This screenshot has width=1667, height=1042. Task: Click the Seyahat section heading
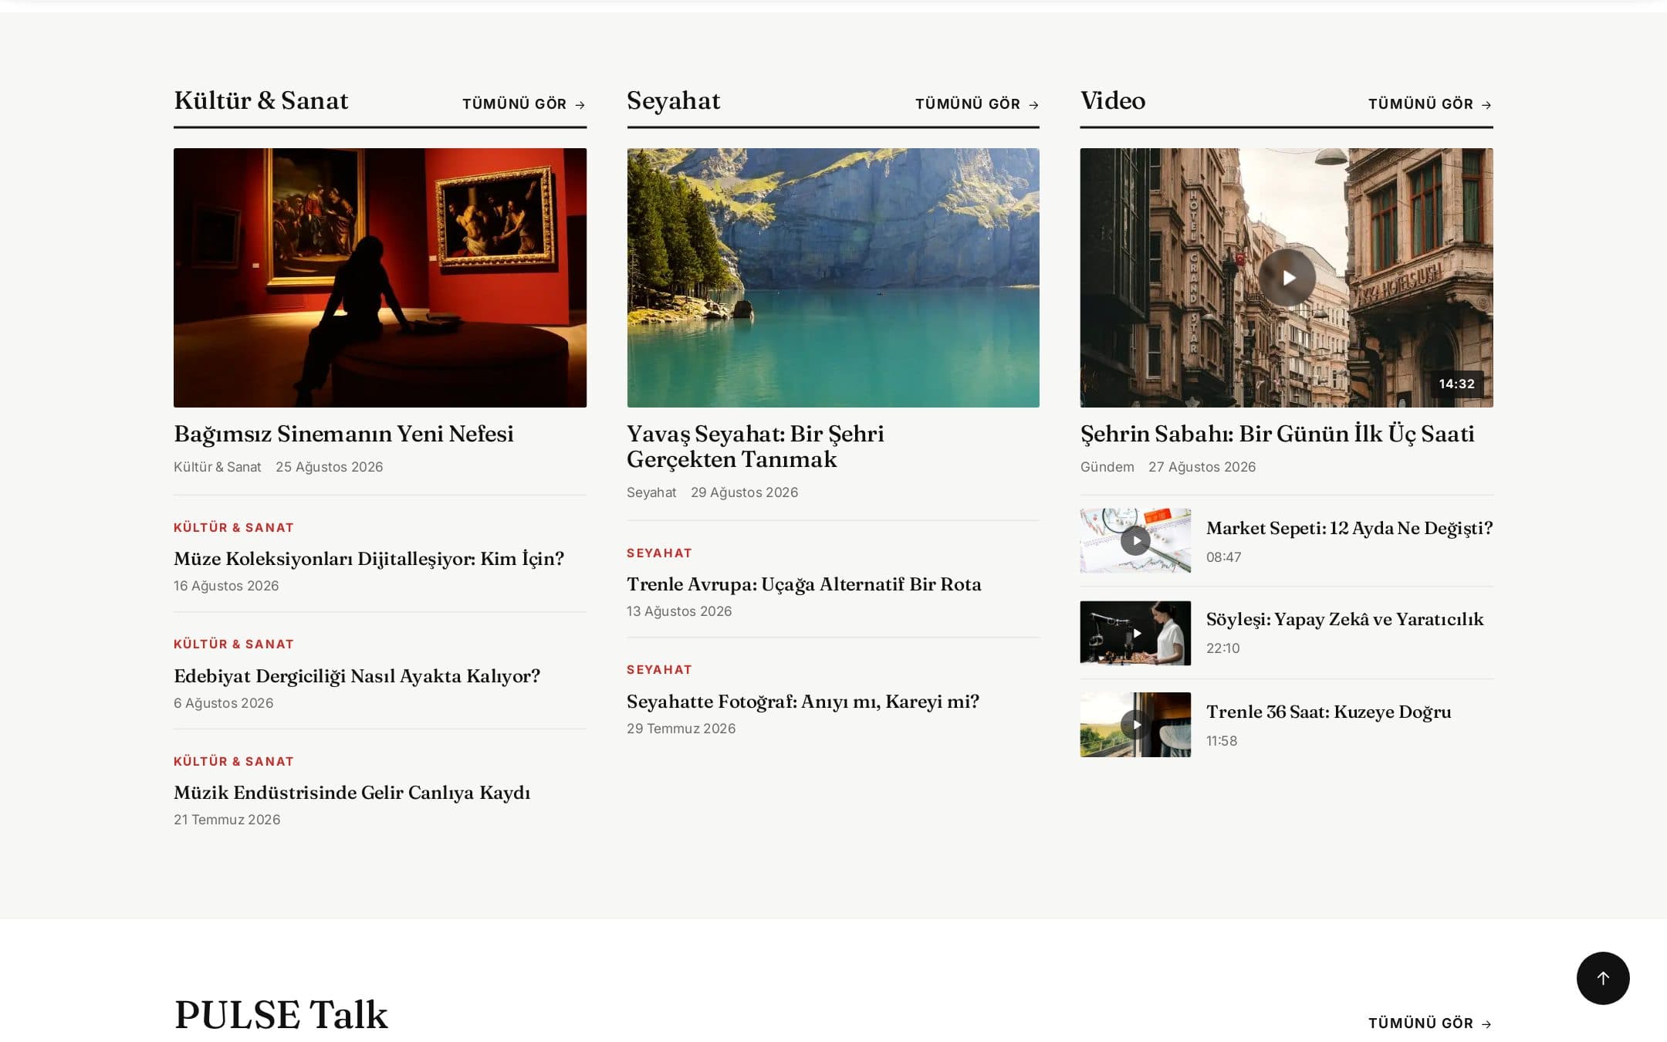[674, 100]
